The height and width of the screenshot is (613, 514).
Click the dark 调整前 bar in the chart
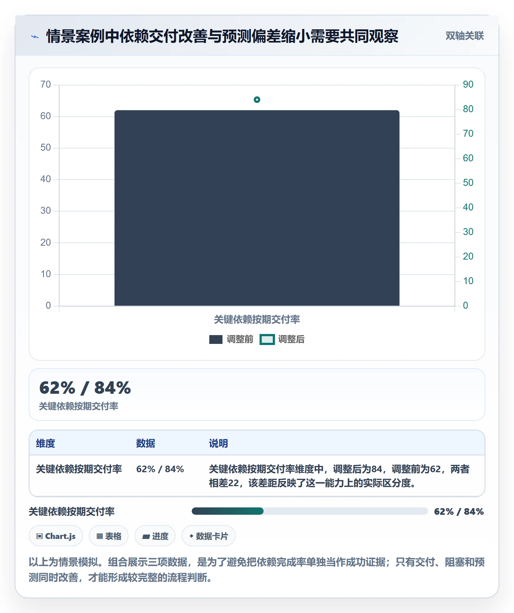coord(257,208)
